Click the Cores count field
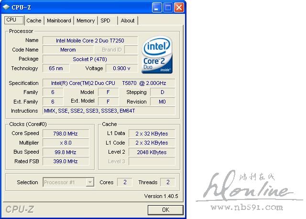 pos(125,182)
